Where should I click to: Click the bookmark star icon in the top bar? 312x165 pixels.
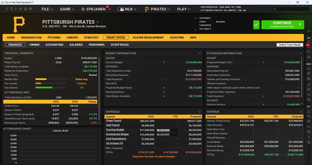pyautogui.click(x=21, y=9)
